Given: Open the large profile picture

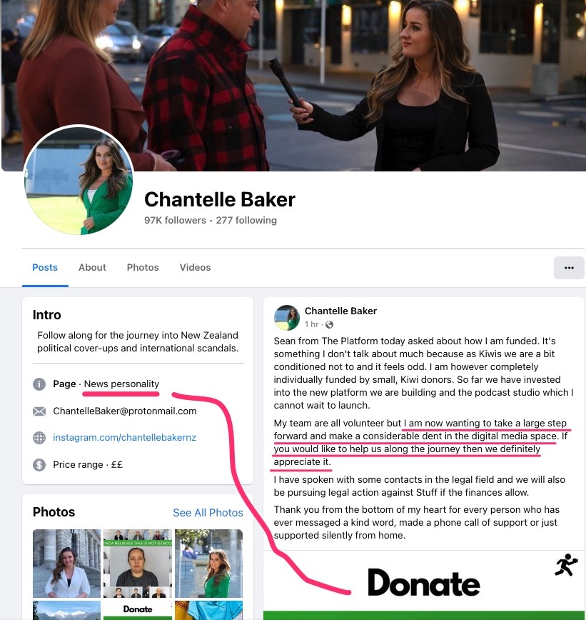Looking at the screenshot, I should point(79,180).
